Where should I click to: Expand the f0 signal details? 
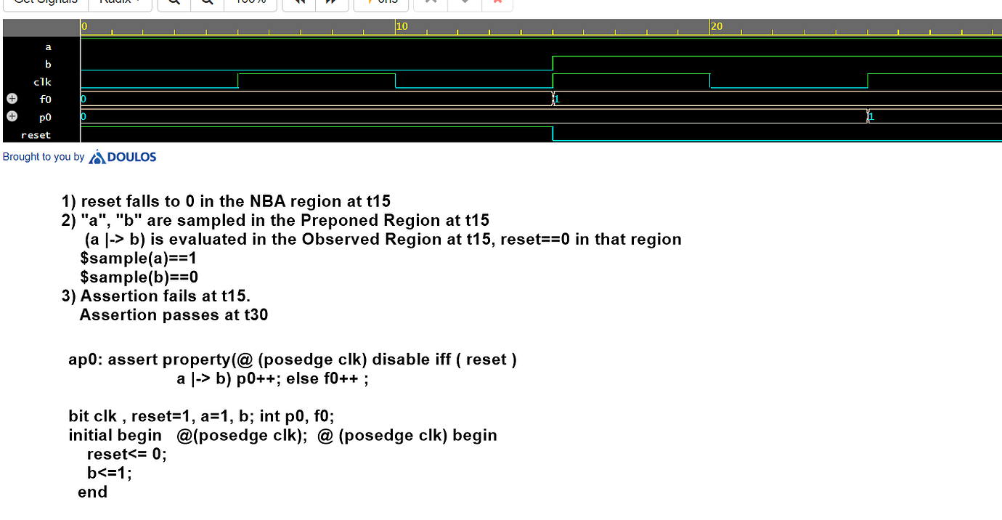[11, 98]
